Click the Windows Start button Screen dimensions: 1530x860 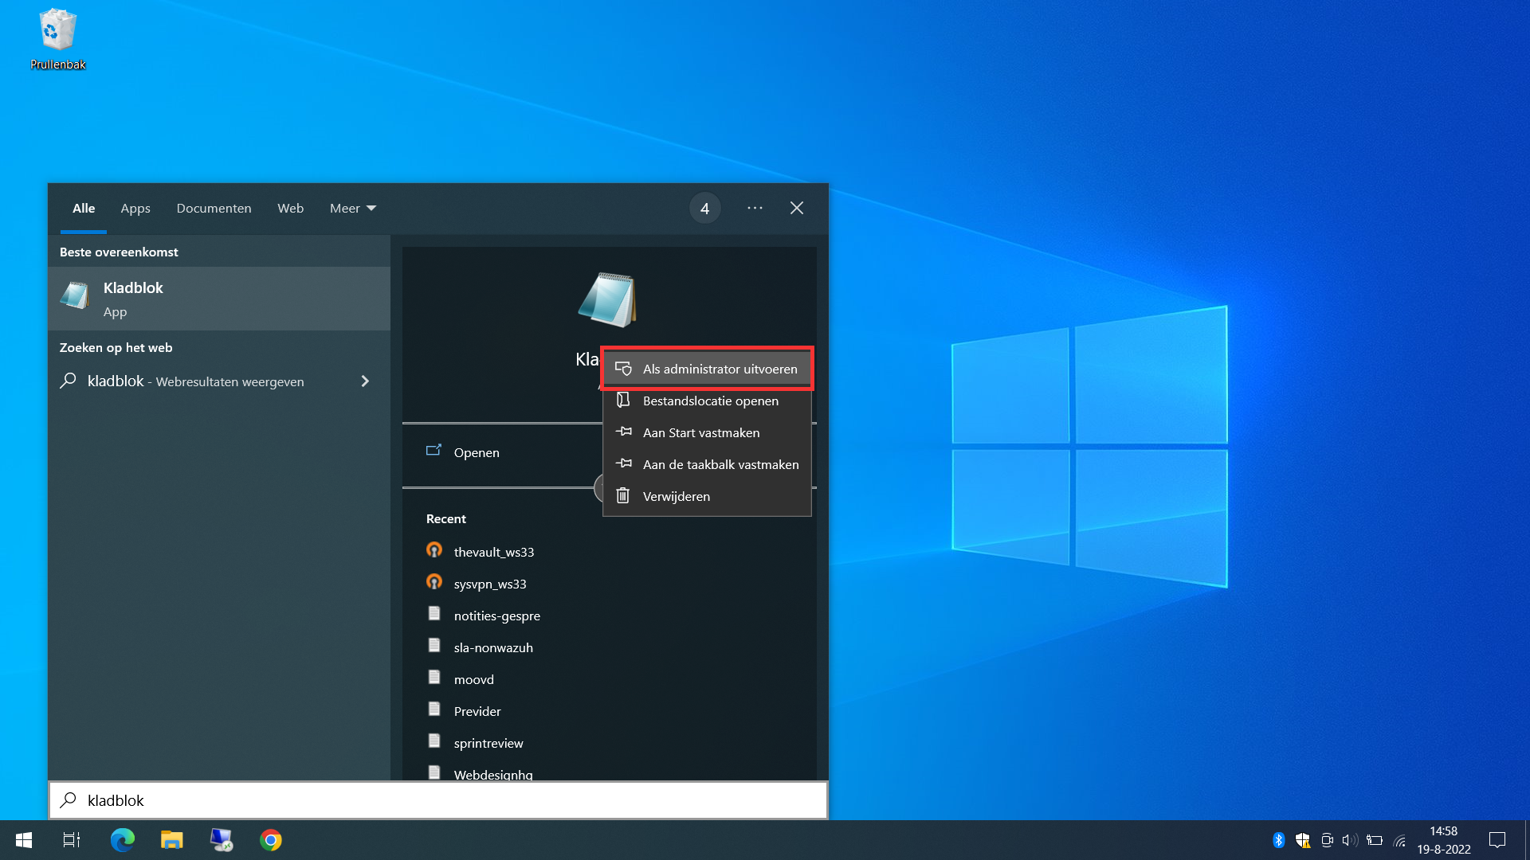(24, 840)
